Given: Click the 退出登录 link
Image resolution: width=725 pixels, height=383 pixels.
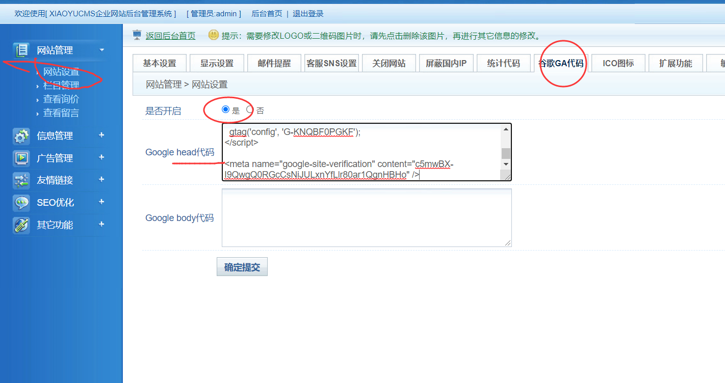Looking at the screenshot, I should (x=308, y=14).
